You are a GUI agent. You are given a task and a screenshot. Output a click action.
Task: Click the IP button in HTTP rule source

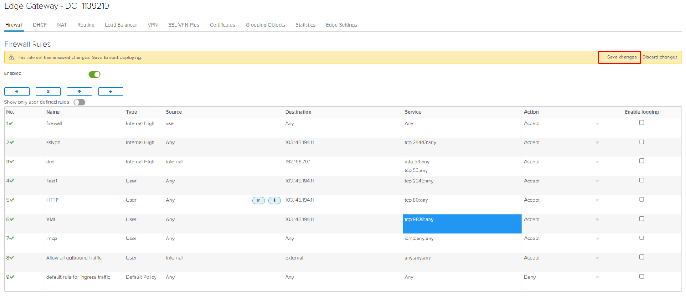(x=259, y=200)
